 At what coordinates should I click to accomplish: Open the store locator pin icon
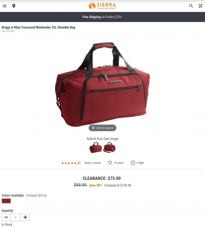tap(14, 6)
